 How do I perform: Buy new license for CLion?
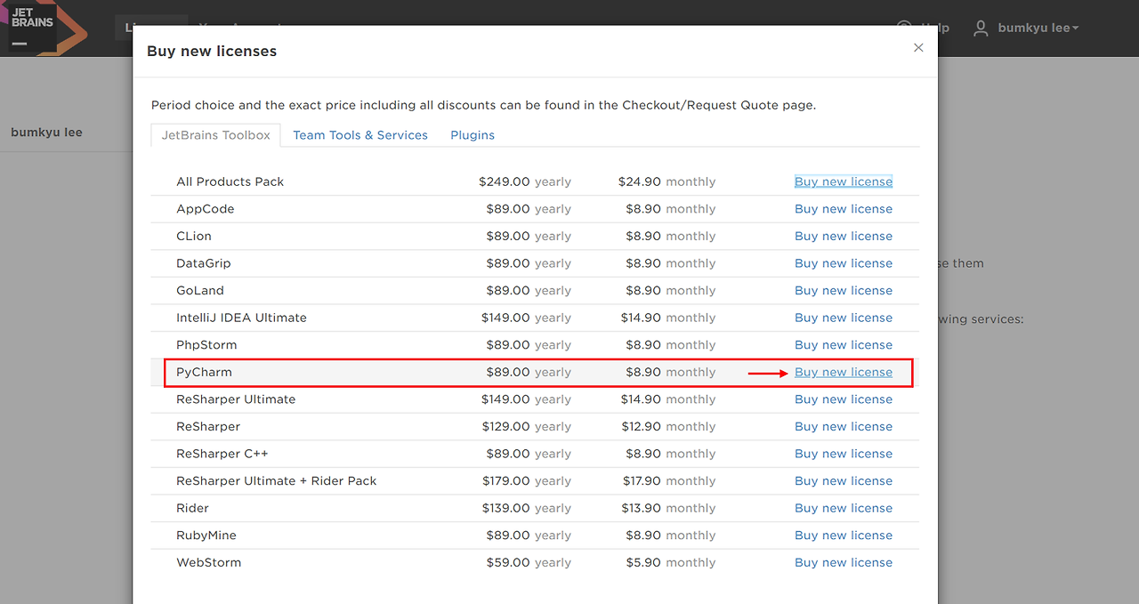[844, 236]
